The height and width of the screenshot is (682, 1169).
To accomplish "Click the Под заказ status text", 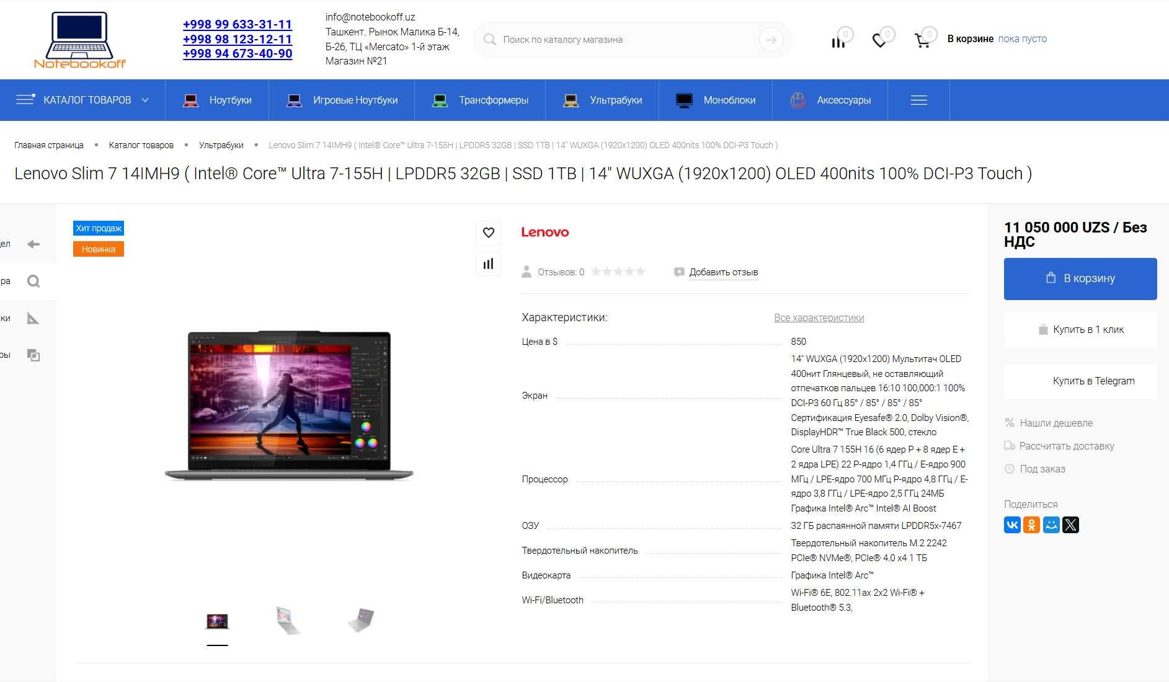I will [x=1042, y=469].
